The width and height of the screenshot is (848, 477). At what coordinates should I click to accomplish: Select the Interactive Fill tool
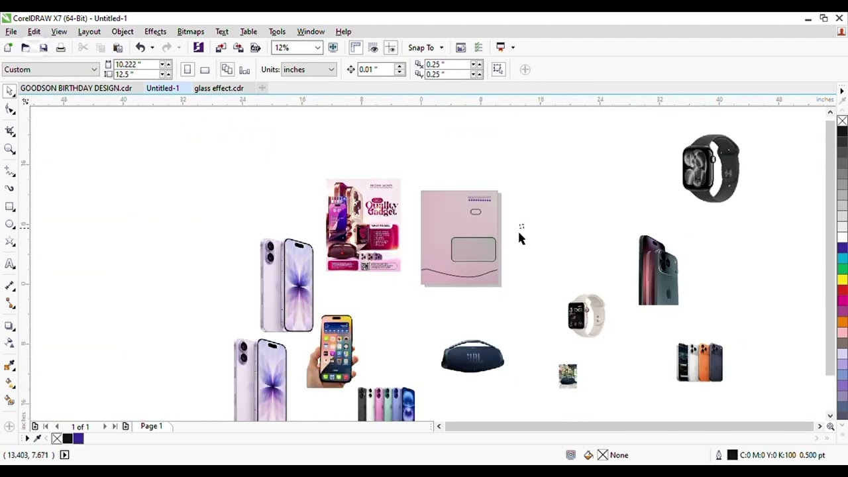coord(9,383)
